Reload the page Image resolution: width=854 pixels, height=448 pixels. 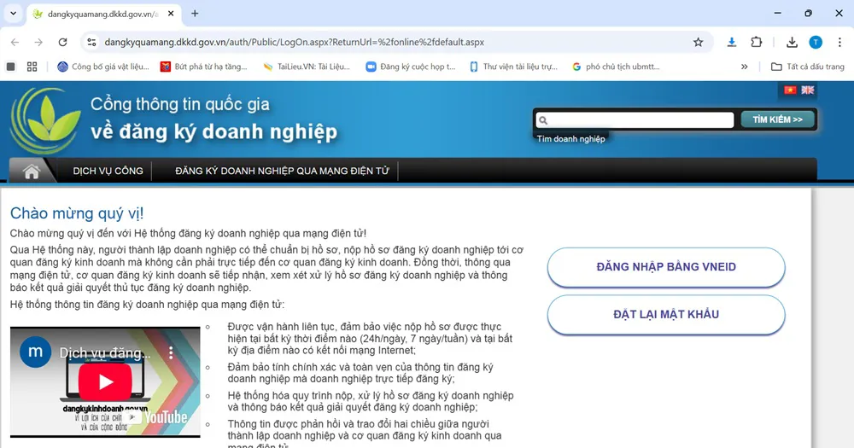coord(62,42)
